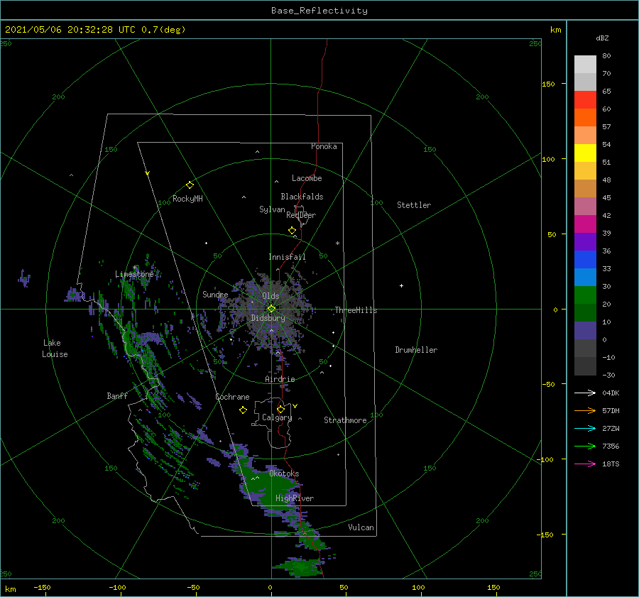The width and height of the screenshot is (639, 597).
Task: Select the yellow diamond marker below Cochrane
Action: click(244, 410)
